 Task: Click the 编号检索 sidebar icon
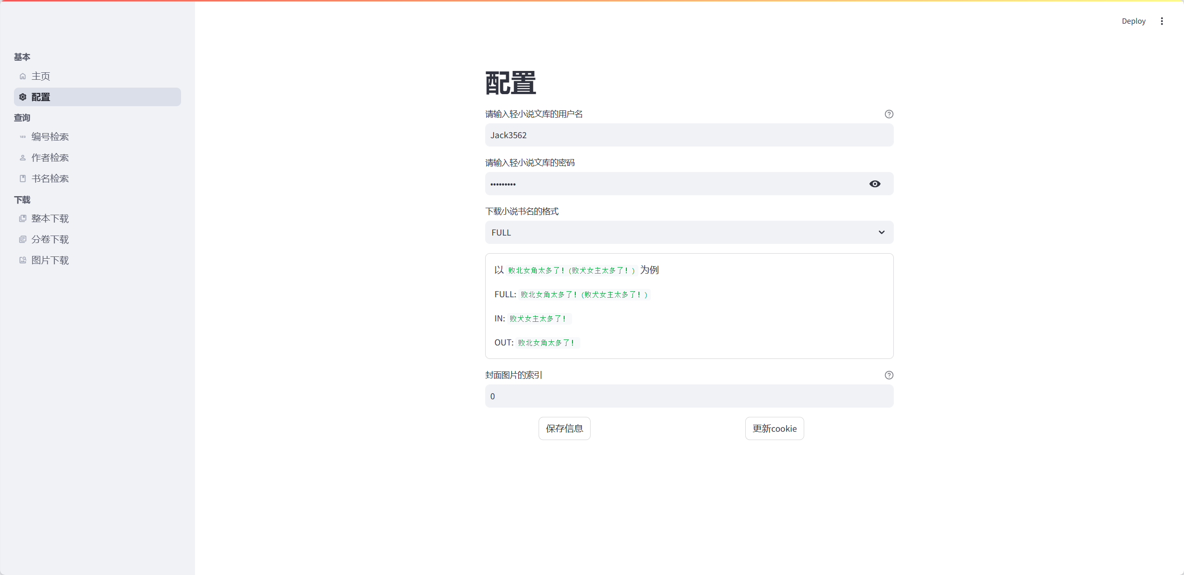pos(23,137)
